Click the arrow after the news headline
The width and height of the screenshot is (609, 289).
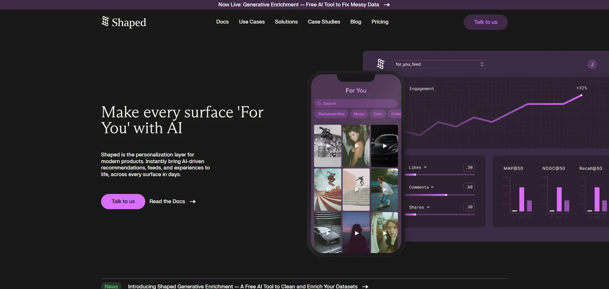[x=365, y=286]
